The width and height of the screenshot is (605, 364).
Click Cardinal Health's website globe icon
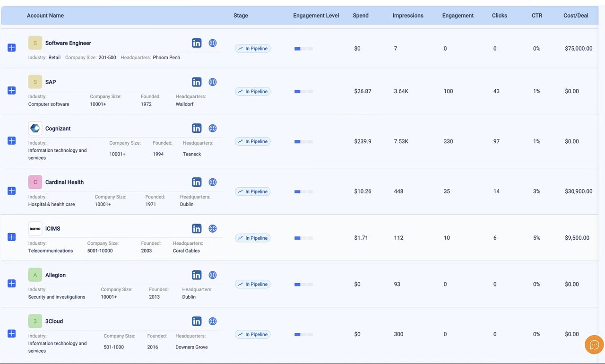click(x=213, y=182)
